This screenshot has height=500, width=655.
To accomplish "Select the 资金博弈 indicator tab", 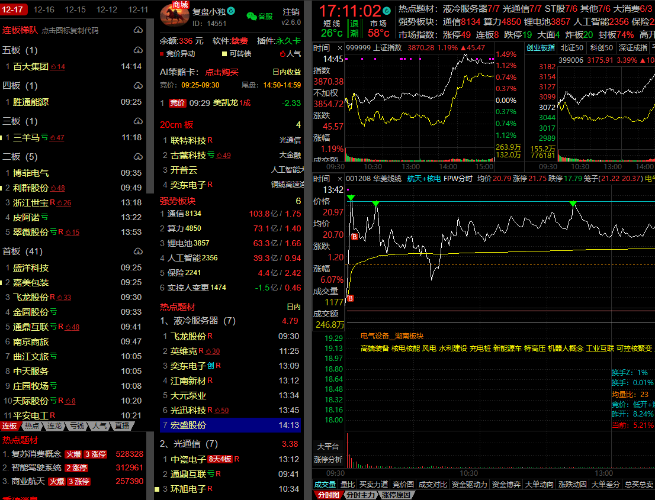I will (505, 485).
